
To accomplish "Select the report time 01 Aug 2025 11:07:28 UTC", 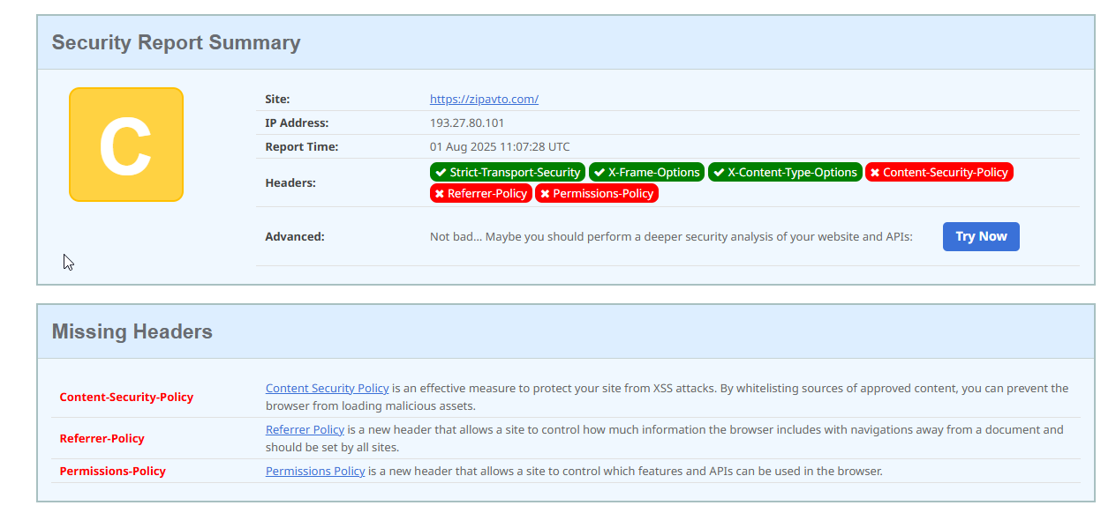I will [500, 146].
